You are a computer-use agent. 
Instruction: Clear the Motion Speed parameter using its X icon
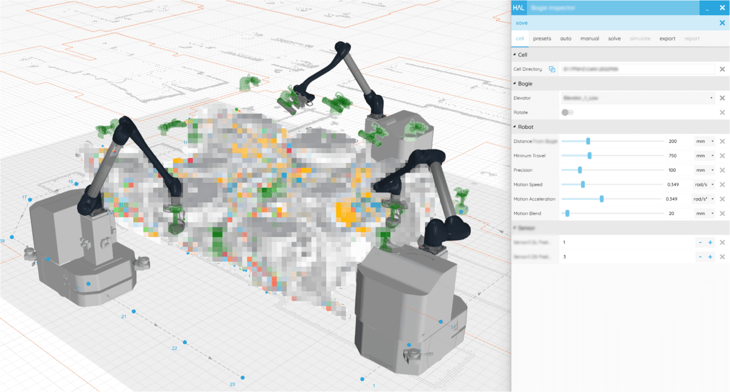(722, 184)
